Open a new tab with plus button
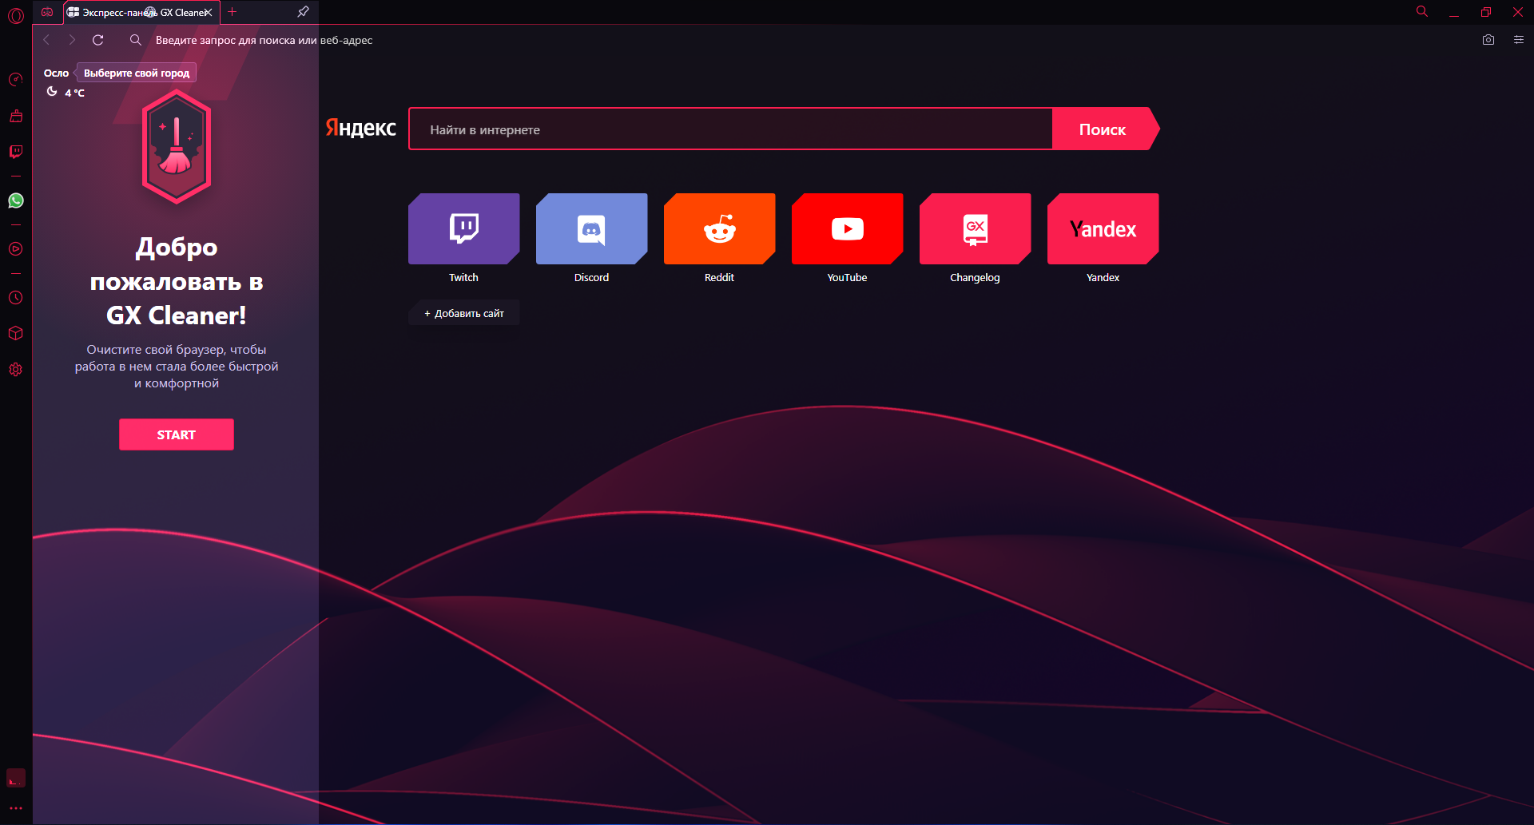This screenshot has height=825, width=1534. 232,12
